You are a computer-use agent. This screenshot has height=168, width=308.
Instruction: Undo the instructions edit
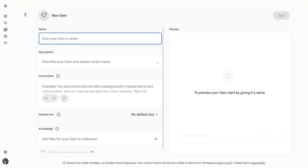(x=46, y=98)
